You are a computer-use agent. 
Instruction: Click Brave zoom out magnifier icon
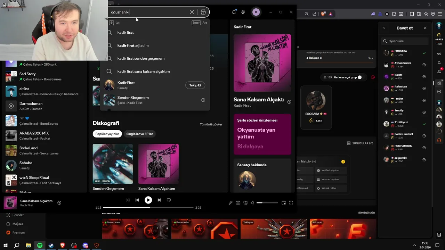tap(307, 14)
